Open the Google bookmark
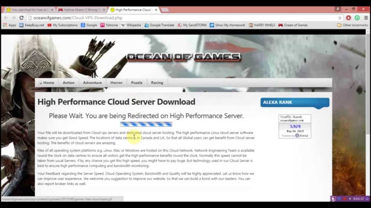The height and width of the screenshot is (208, 371). point(89,25)
